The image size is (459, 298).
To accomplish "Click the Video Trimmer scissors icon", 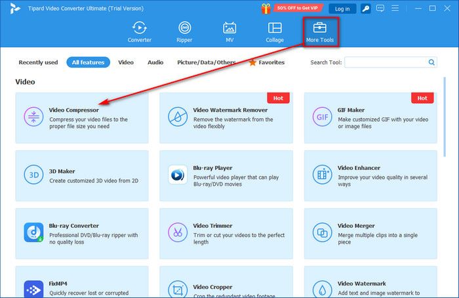I will (178, 232).
